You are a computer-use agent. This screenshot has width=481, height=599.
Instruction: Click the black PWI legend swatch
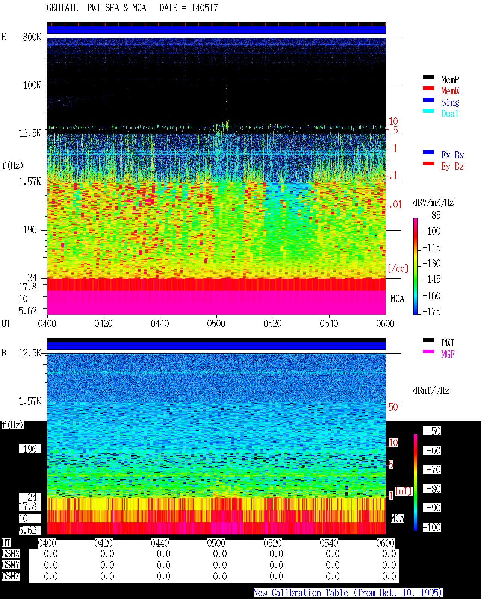[x=428, y=341]
